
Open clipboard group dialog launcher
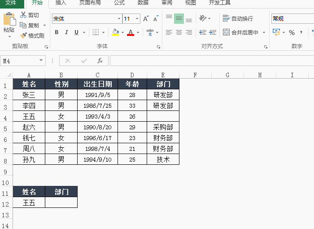[x=46, y=47]
